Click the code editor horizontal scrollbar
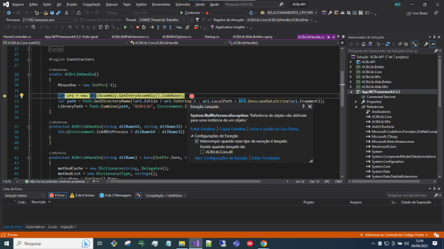Image resolution: width=444 pixels, height=249 pixels. [x=185, y=182]
